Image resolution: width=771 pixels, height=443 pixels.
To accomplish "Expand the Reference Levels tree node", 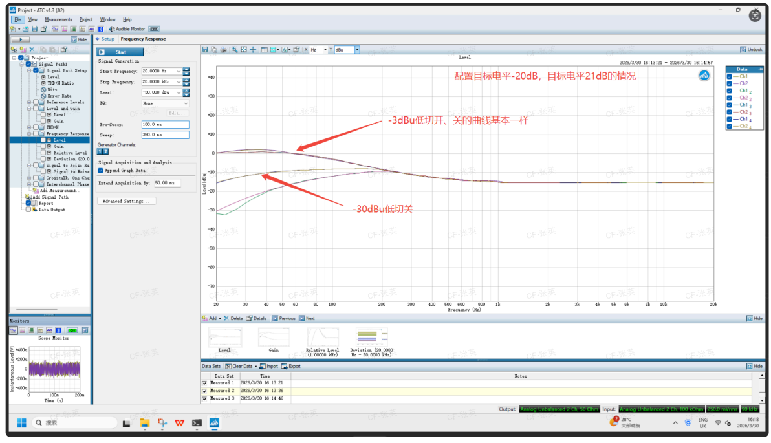I will pyautogui.click(x=29, y=102).
